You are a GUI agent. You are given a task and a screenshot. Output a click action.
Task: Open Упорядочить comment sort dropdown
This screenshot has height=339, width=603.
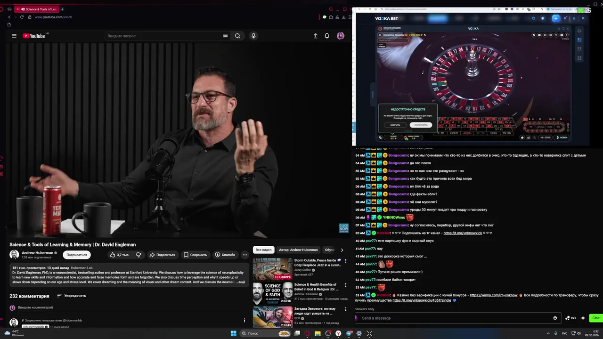[72, 296]
